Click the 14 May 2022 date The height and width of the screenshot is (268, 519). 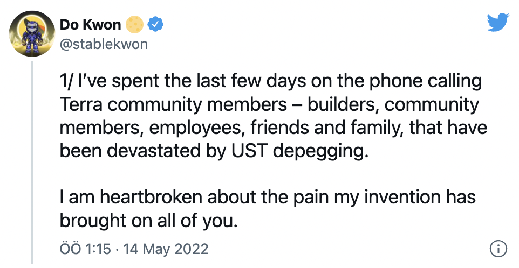(x=166, y=249)
